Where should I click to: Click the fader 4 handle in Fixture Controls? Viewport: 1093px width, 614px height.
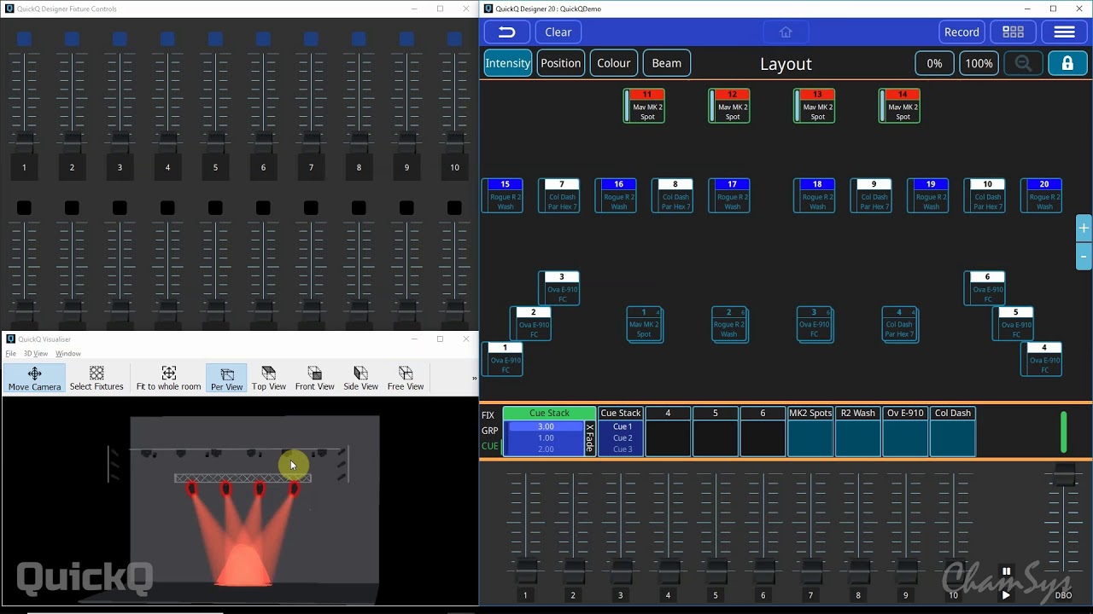click(x=167, y=142)
